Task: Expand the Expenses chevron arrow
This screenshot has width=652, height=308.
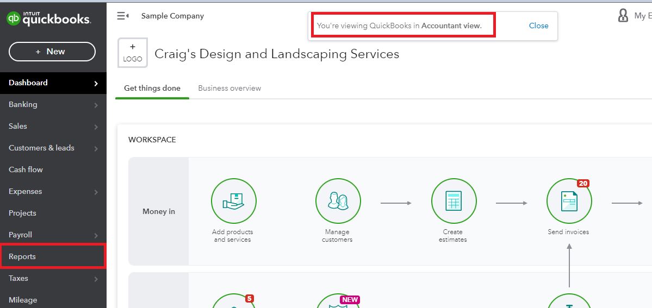Action: (x=96, y=192)
